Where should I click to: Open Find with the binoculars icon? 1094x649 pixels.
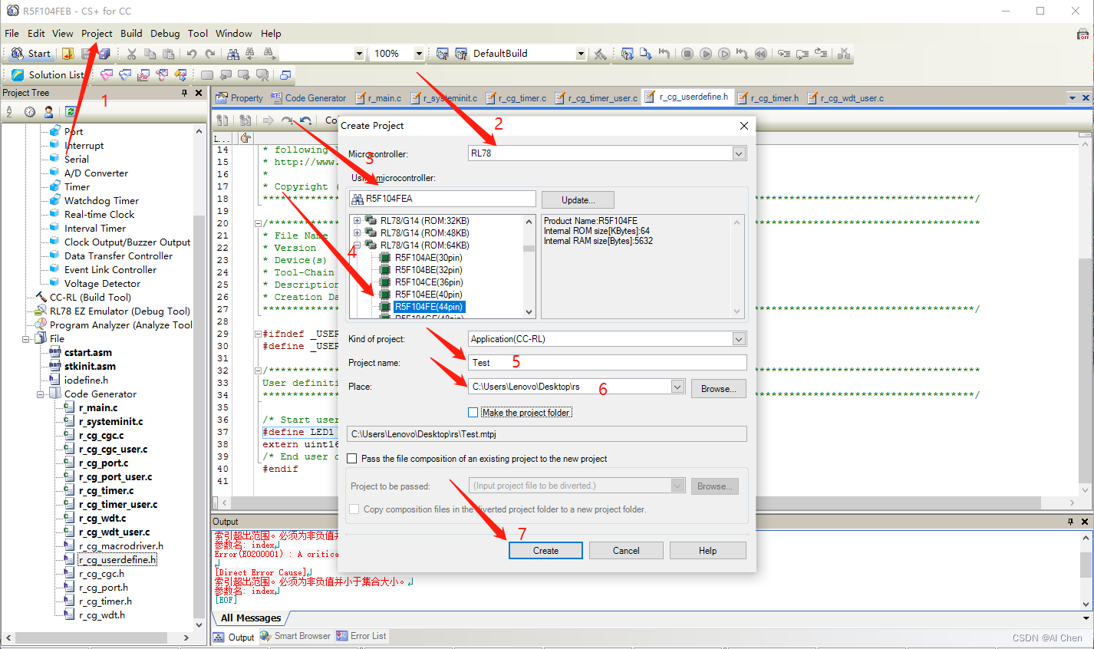pyautogui.click(x=233, y=54)
